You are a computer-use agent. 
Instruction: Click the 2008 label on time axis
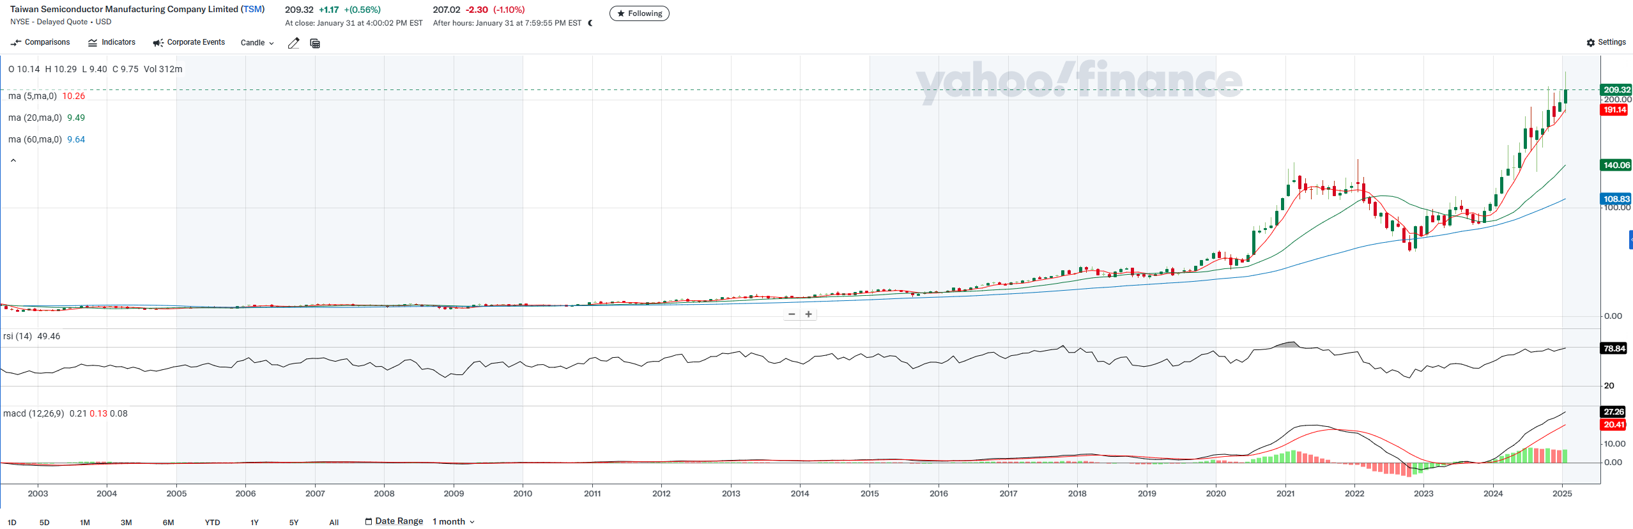[x=384, y=493]
